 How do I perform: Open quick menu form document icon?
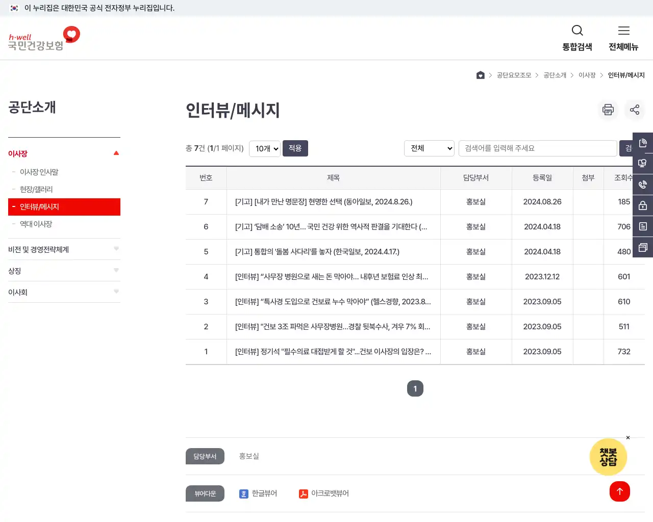(643, 226)
